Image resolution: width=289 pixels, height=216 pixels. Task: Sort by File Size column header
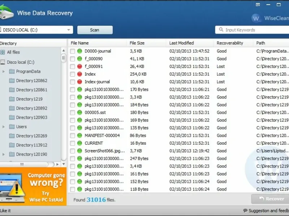[x=146, y=43]
